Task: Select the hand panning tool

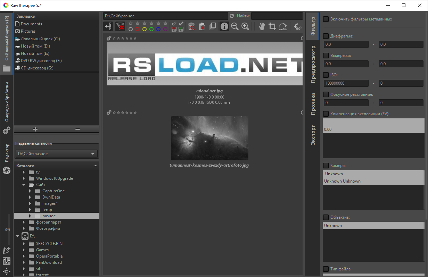Action: [262, 26]
